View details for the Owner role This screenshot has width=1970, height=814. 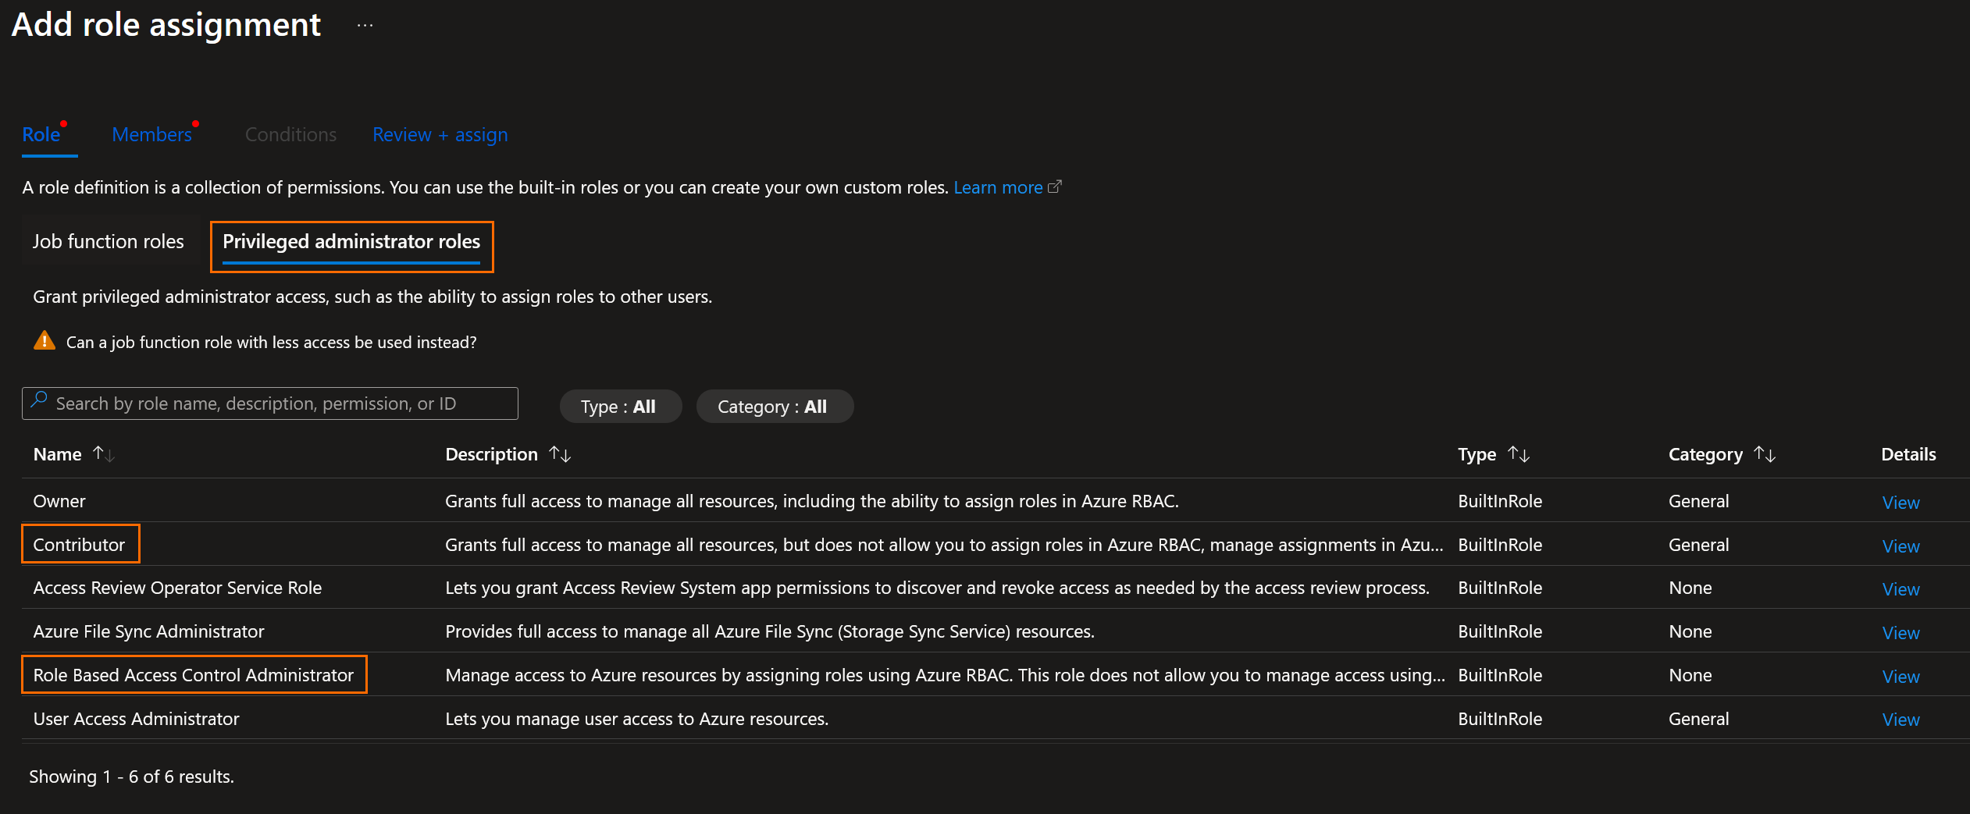pyautogui.click(x=1901, y=503)
